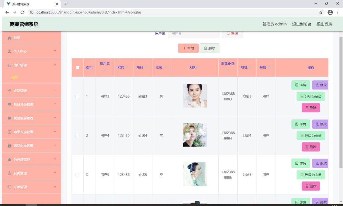
Task: Click 升级为会员 for 用户4
Action: (311, 135)
